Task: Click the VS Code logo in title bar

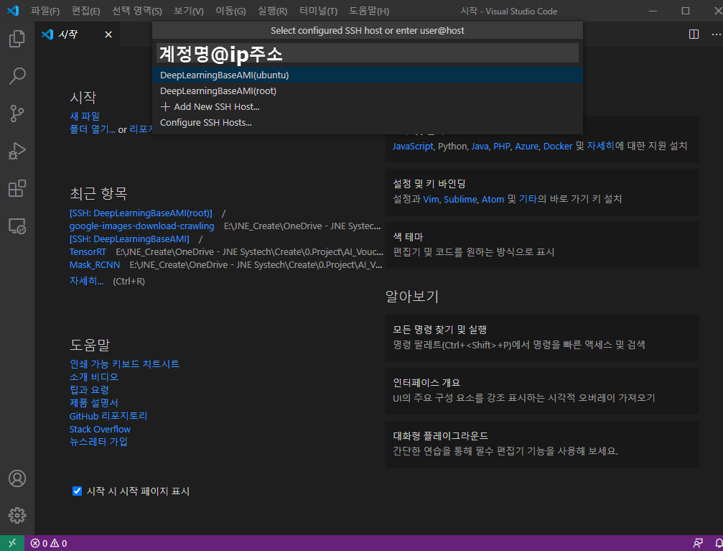Action: 14,11
